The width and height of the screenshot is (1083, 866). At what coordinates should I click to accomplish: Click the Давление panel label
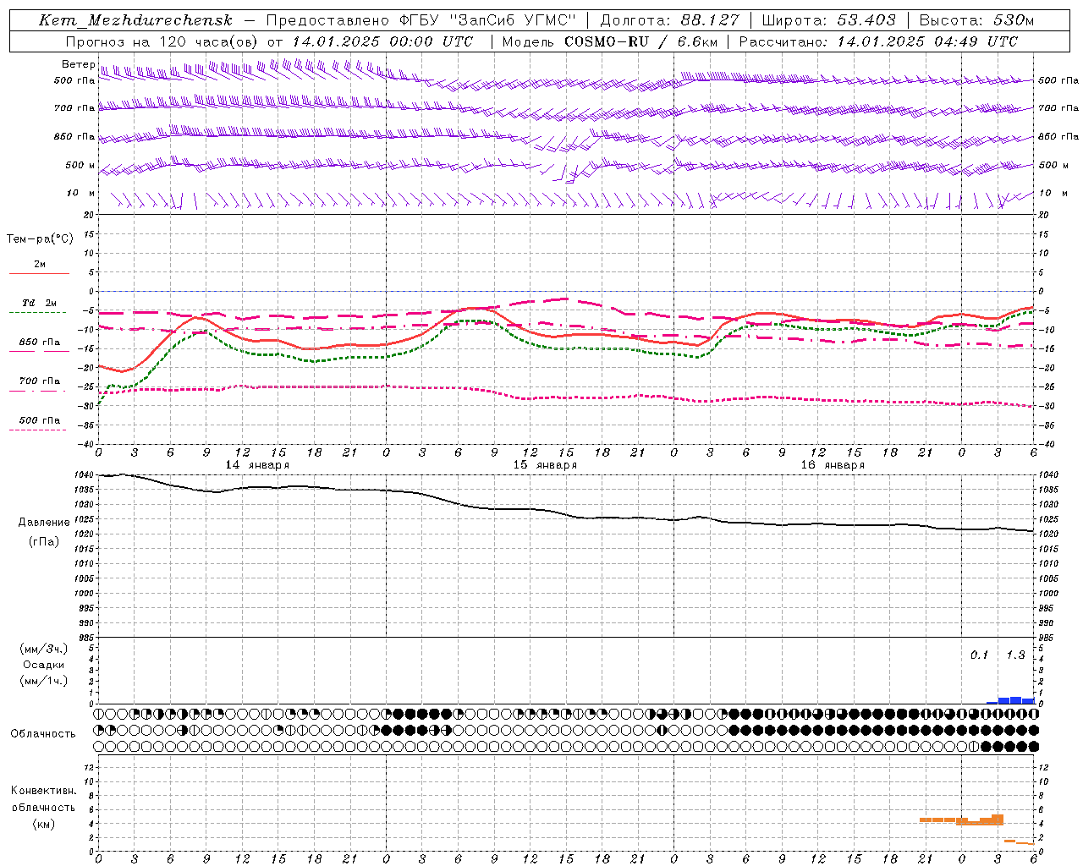click(44, 523)
